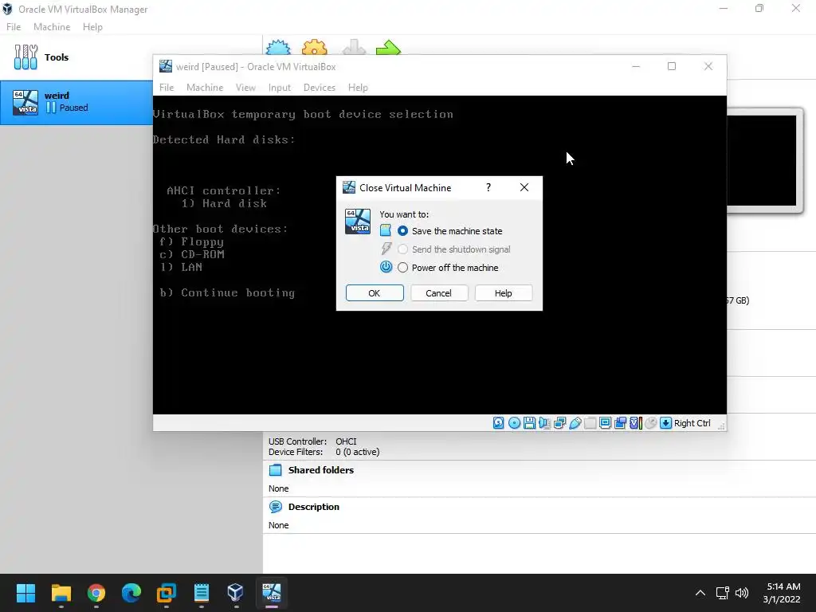Click the power off icon in the dialog

click(386, 267)
